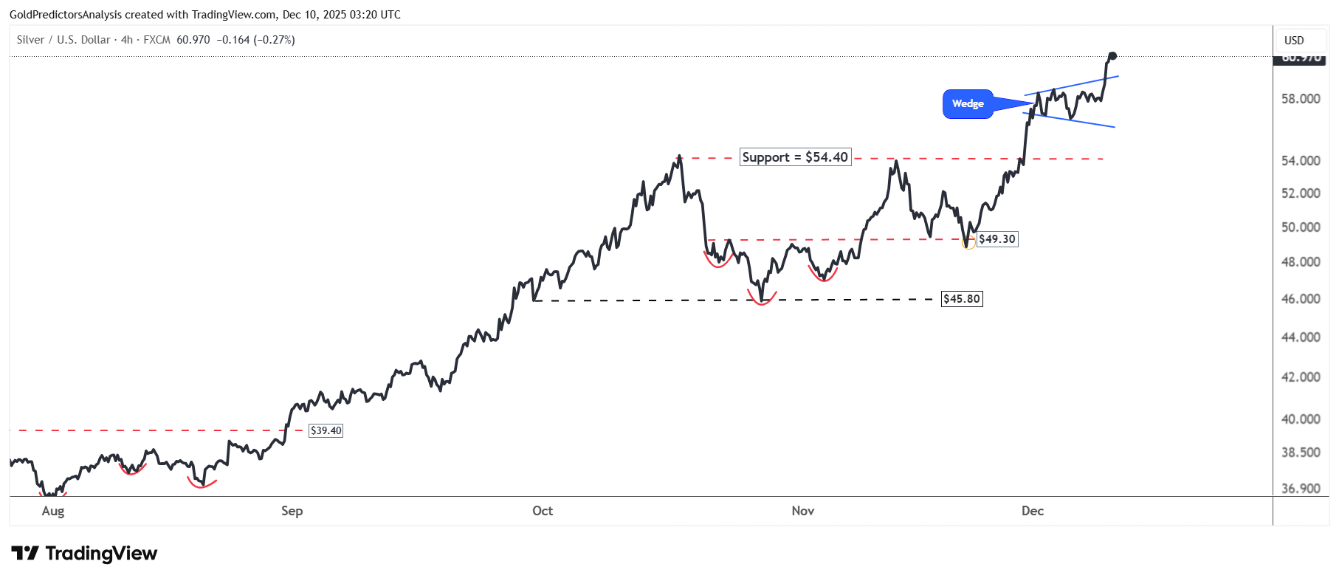Click the 54.000 level on the price axis
Screen dimensions: 1339x581
1301,161
